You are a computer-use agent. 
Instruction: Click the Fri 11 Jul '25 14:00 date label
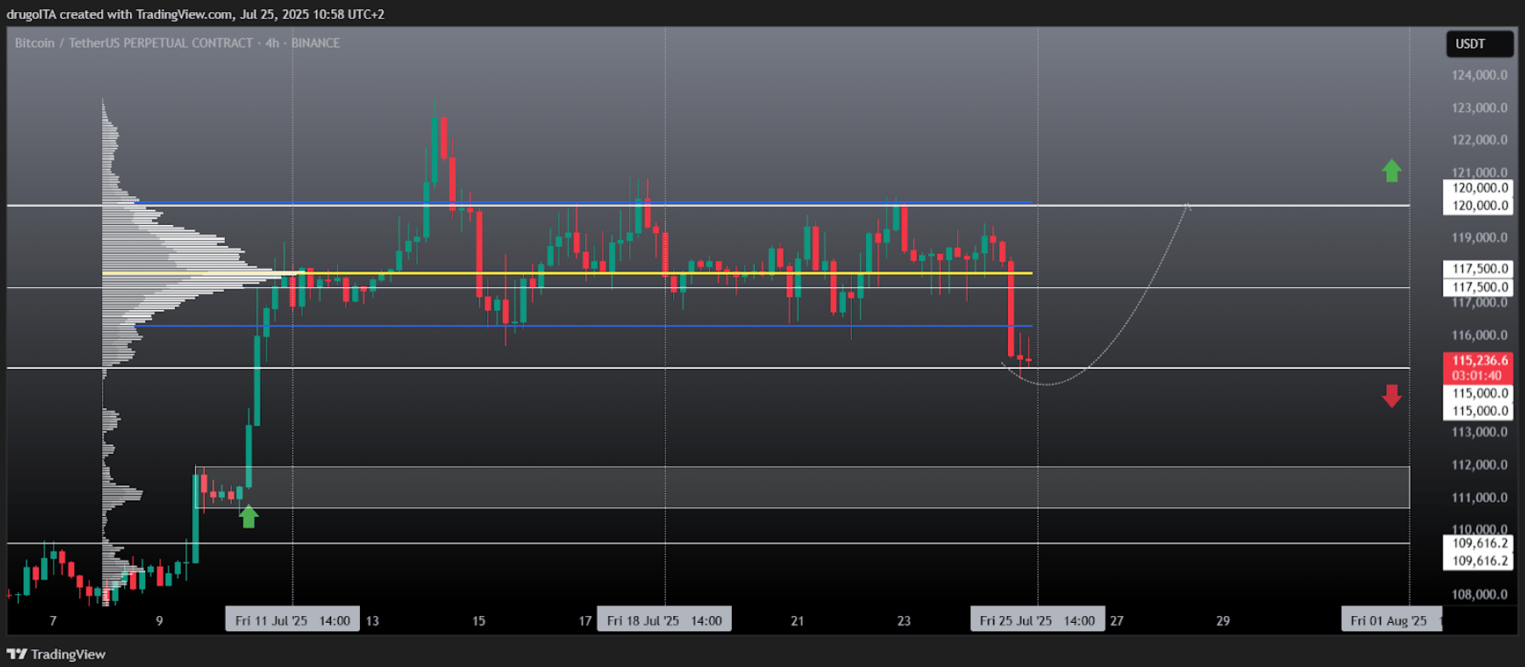pos(292,620)
